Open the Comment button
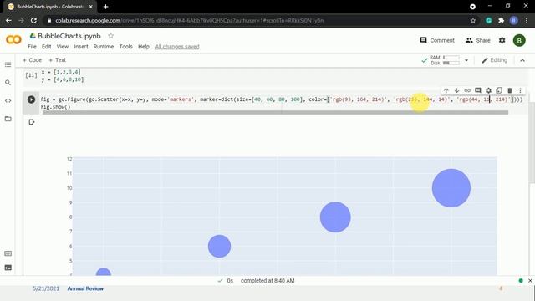 [x=437, y=40]
